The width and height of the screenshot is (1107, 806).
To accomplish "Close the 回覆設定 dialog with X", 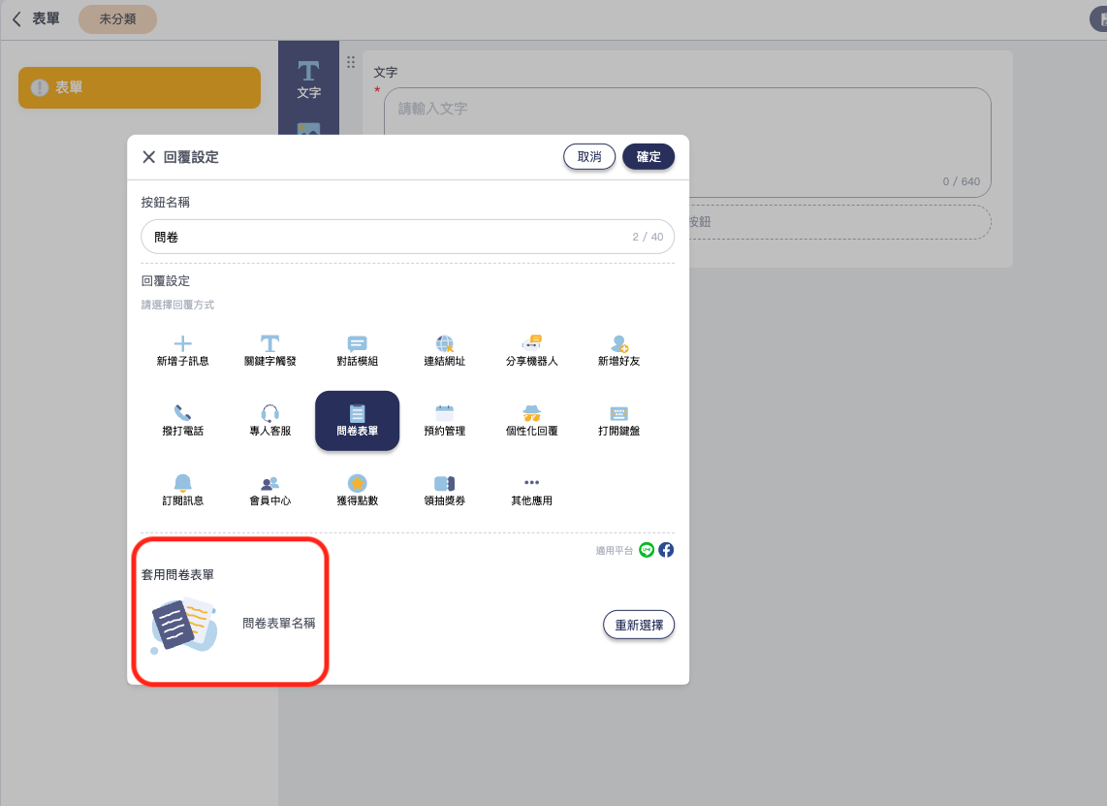I will click(148, 157).
